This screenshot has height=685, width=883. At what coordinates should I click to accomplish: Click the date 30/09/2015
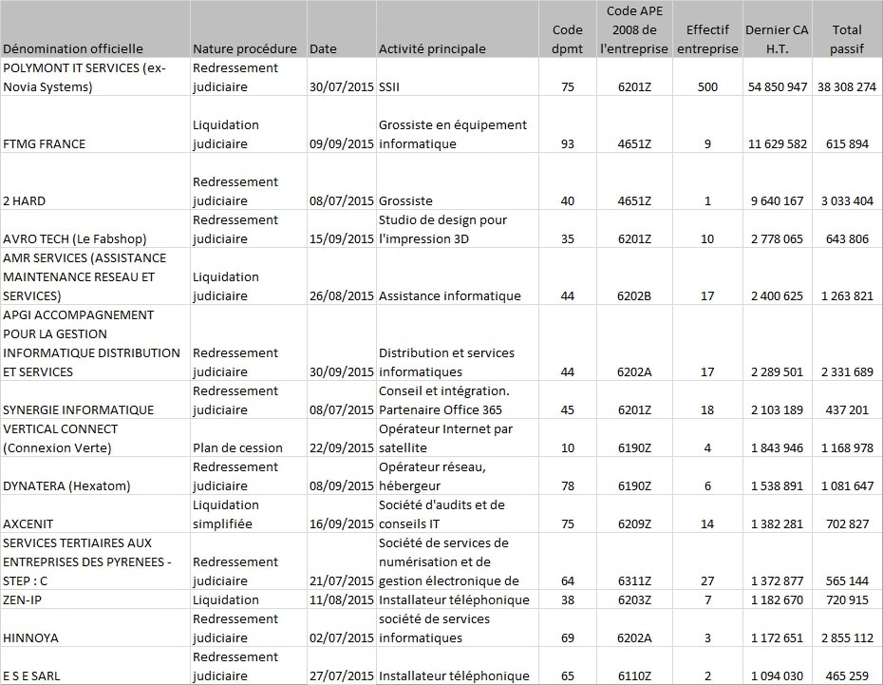coord(341,371)
